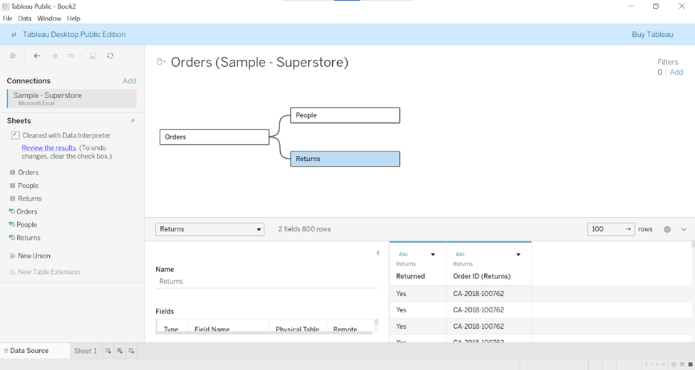This screenshot has width=695, height=370.
Task: Uncheck Cleaned with Data Interpreter checkbox
Action: click(x=15, y=135)
